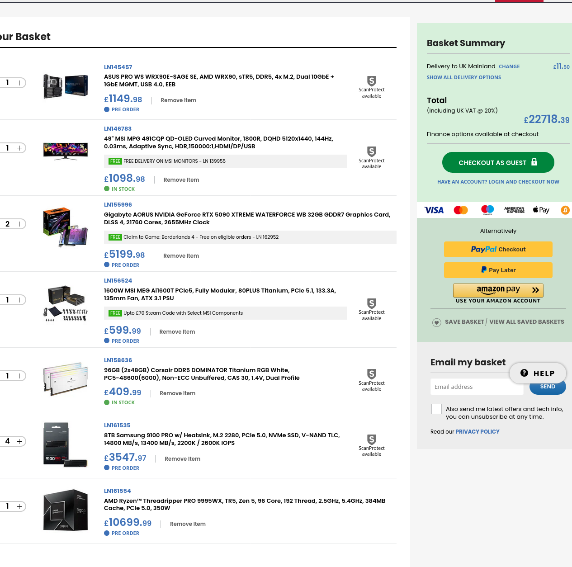
Task: Increase quantity of MSI MPG 491CQP monitor
Action: click(19, 148)
